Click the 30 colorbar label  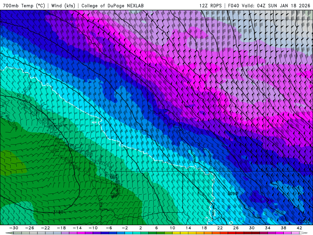pos(252,228)
